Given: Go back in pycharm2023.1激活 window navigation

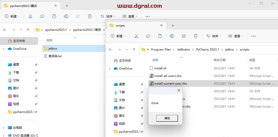Looking at the screenshot, I should click(5, 30).
